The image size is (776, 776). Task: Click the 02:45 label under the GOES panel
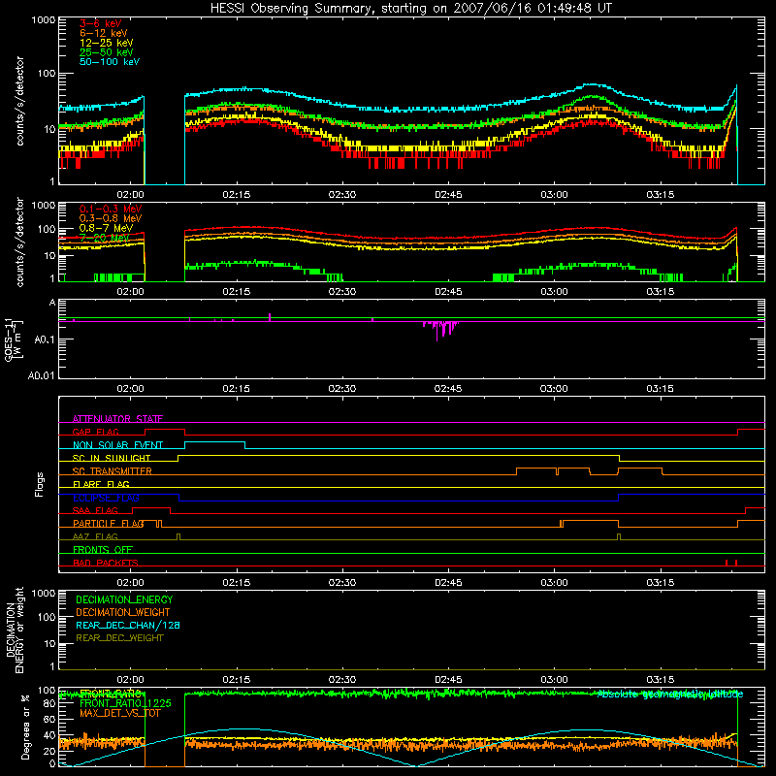448,389
